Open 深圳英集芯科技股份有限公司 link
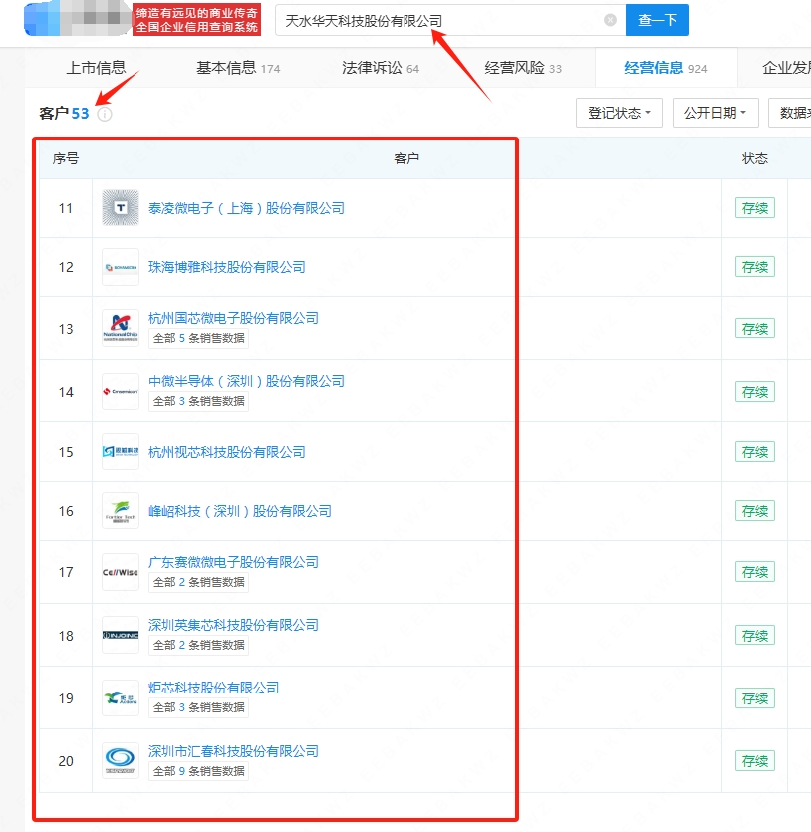Viewport: 811px width, 832px height. click(233, 625)
